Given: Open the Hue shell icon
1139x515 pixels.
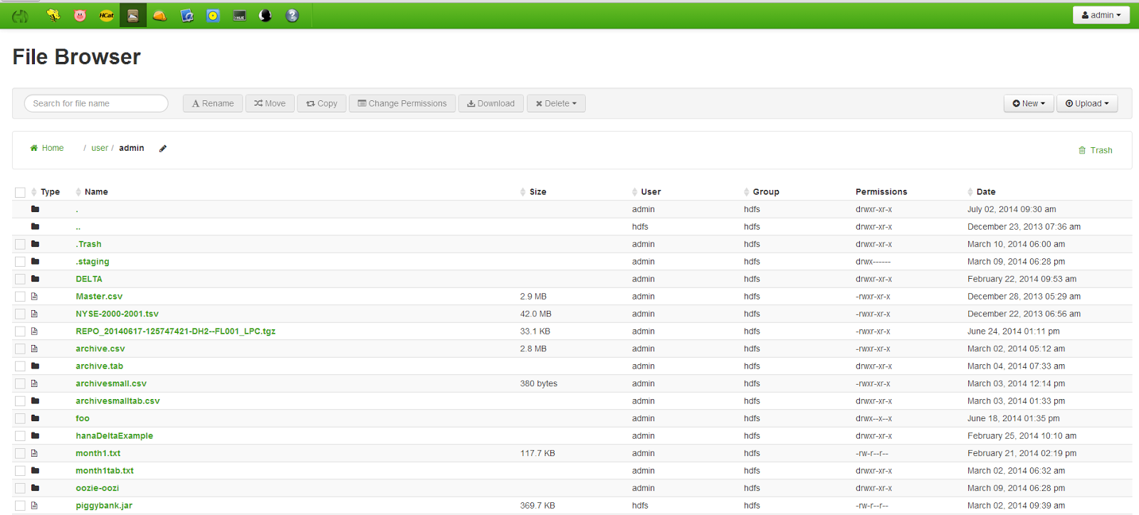Looking at the screenshot, I should 239,15.
